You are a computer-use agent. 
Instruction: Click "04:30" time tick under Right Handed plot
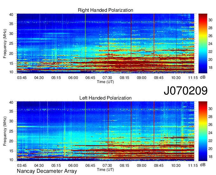click(39, 78)
